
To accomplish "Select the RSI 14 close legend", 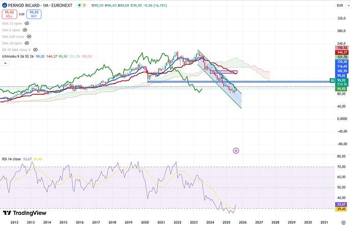I will click(x=11, y=159).
